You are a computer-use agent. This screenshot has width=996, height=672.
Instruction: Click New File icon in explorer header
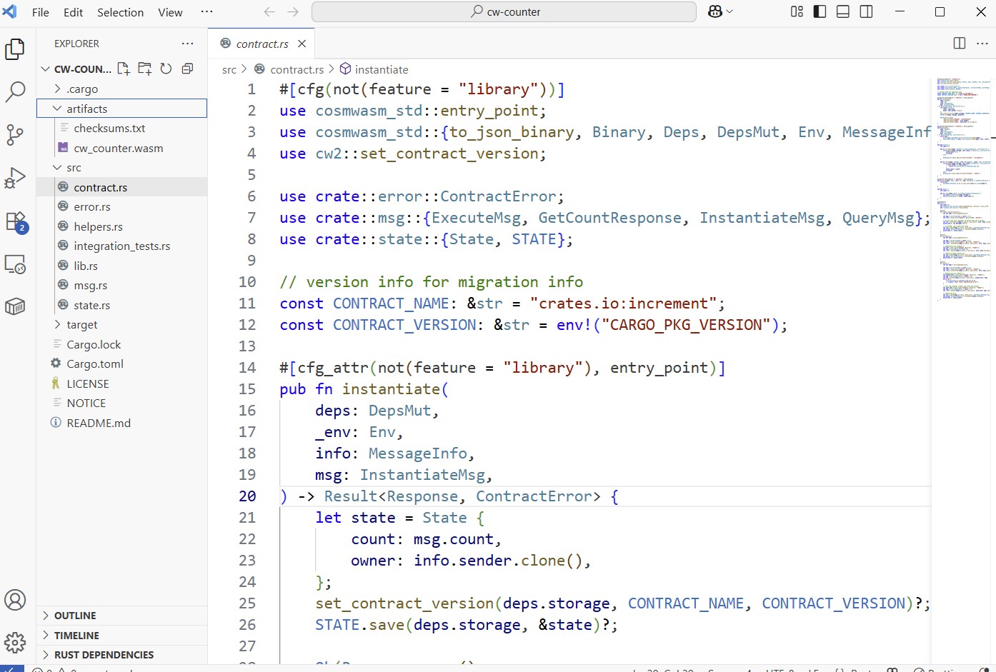point(124,69)
